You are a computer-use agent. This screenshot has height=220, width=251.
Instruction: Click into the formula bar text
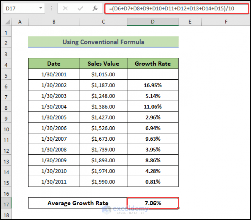click(x=176, y=8)
